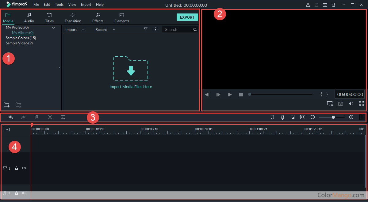Open the Record dropdown menu
The width and height of the screenshot is (368, 202).
(x=113, y=29)
